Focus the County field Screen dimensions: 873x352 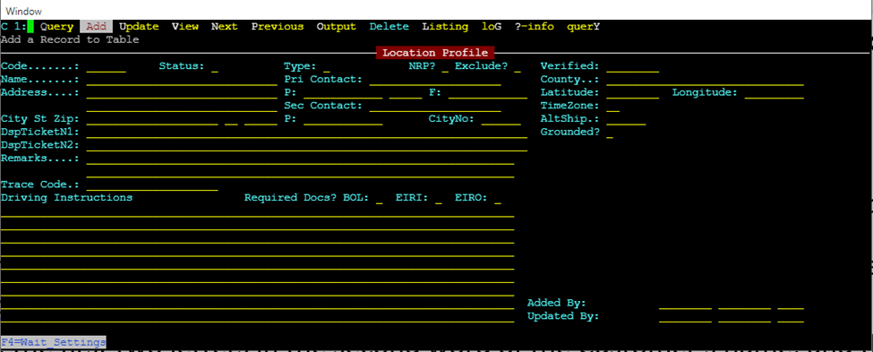705,80
